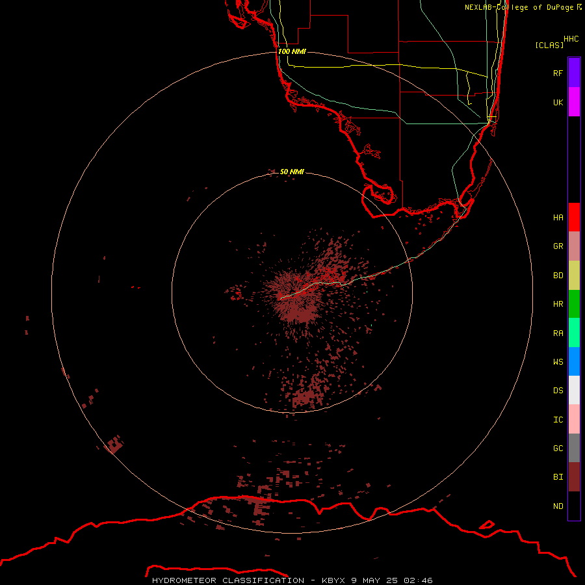Screen dimensions: 585x585
Task: Click the RF purple legend swatch
Action: [574, 72]
